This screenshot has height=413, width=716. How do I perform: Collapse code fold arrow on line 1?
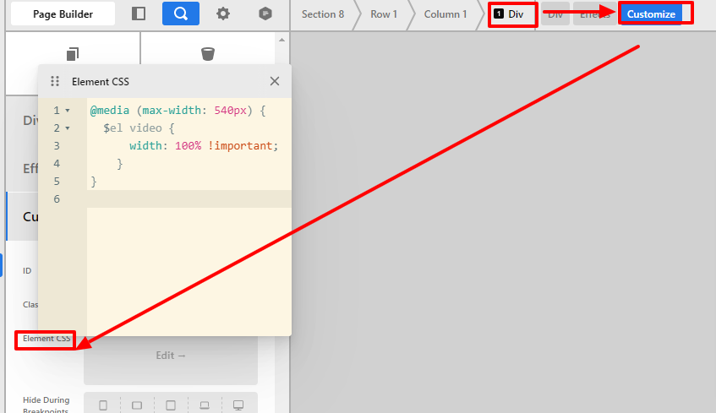point(68,111)
